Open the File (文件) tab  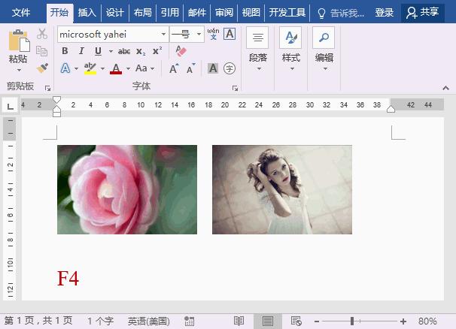(21, 13)
